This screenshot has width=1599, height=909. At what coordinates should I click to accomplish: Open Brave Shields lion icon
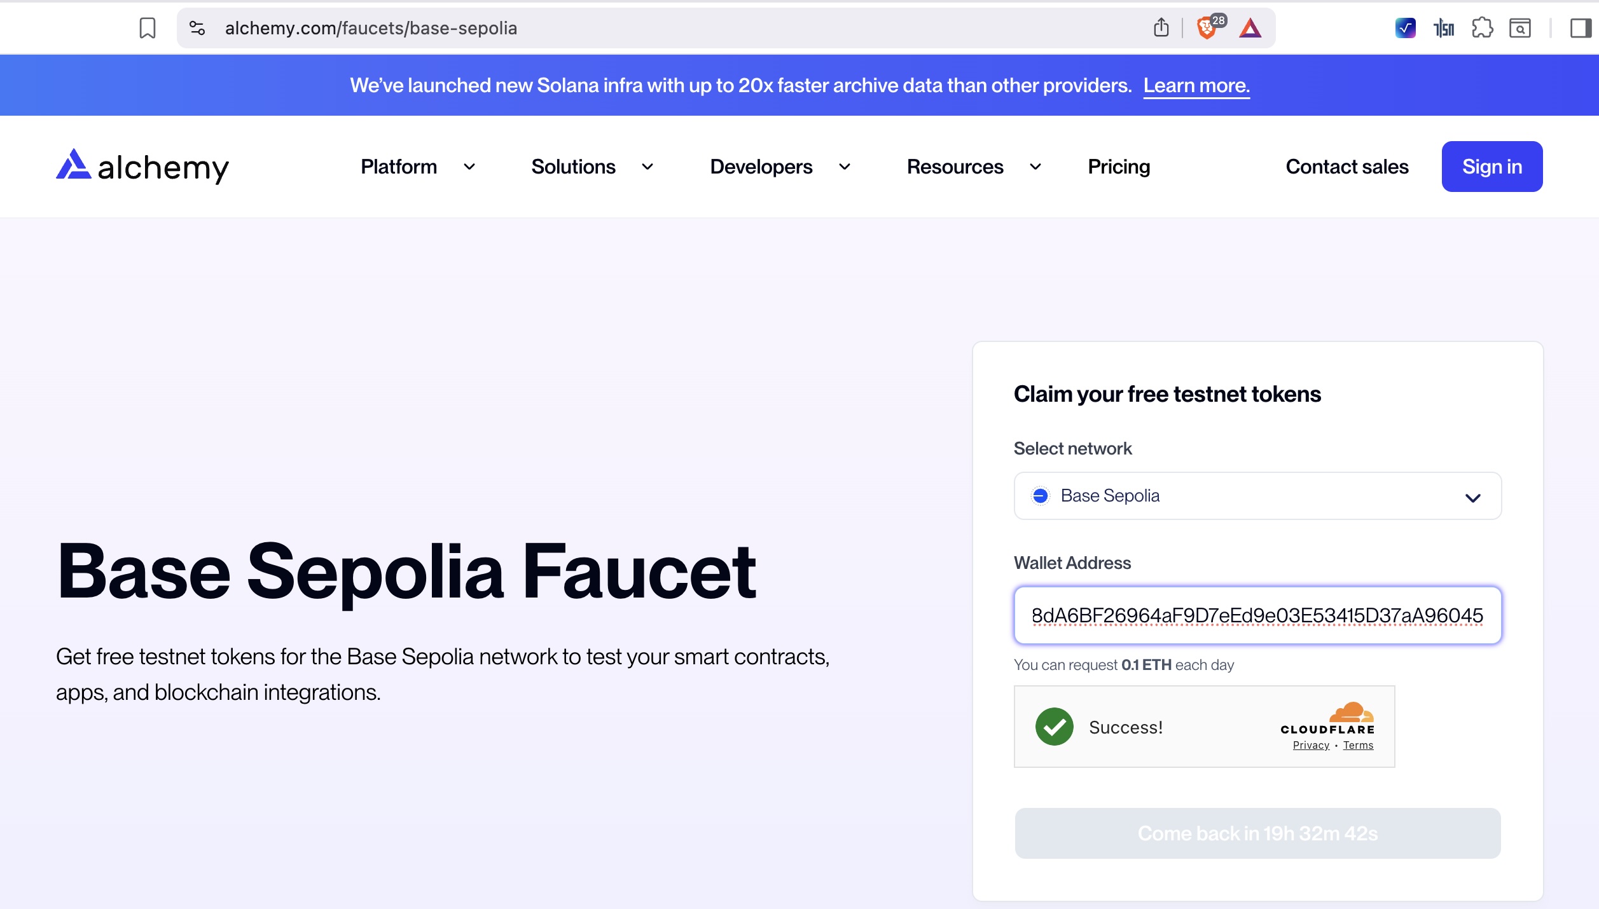coord(1206,29)
